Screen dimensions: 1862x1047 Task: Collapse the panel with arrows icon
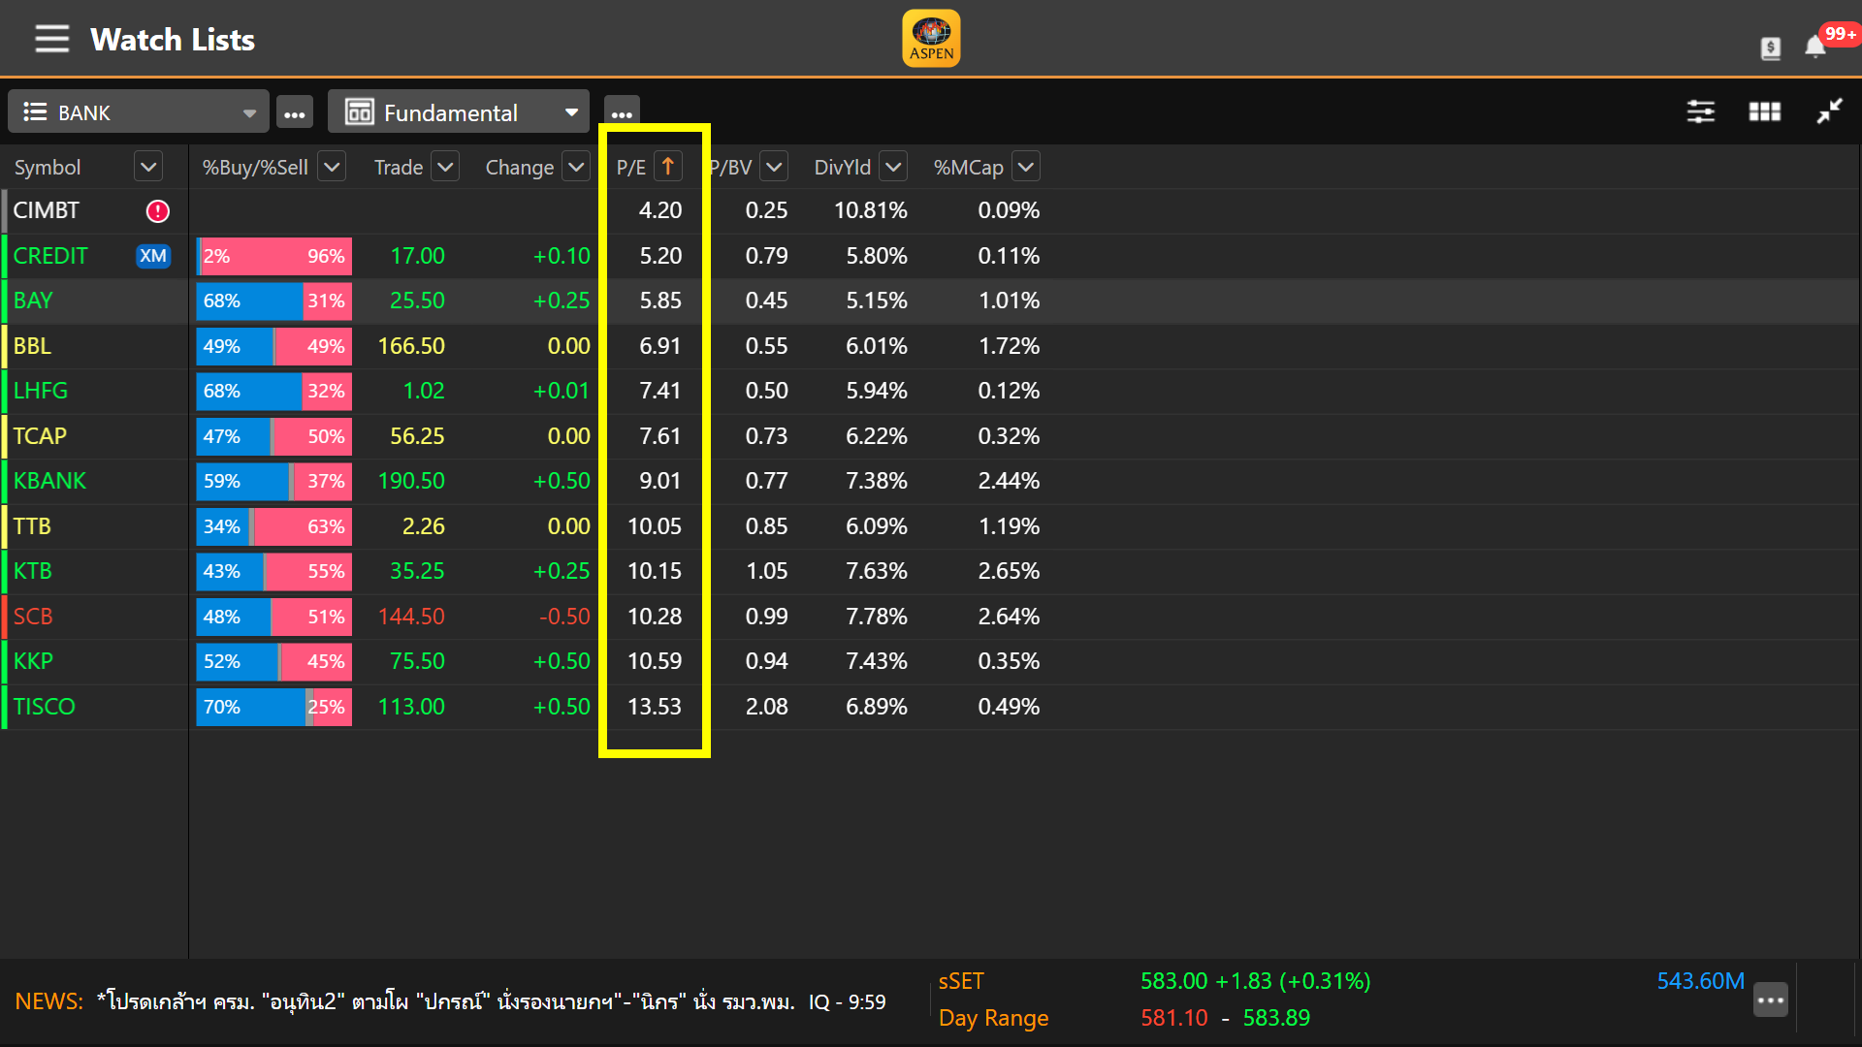(x=1829, y=111)
